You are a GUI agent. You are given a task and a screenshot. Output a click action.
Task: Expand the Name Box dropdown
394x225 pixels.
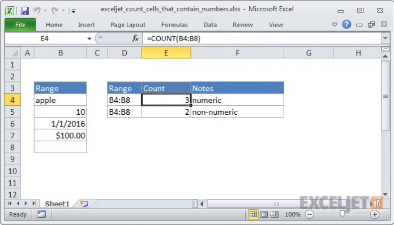89,38
